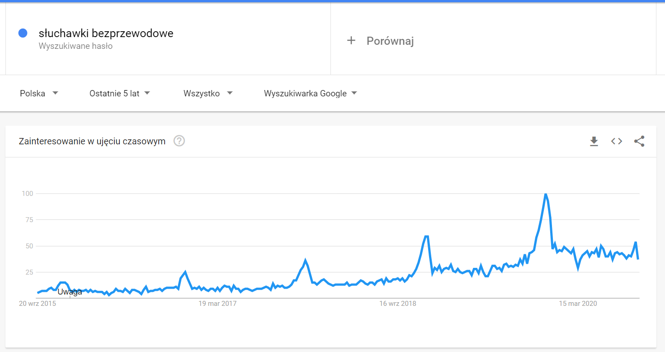Open the Ostatnie 5 lat time range selector

click(119, 93)
